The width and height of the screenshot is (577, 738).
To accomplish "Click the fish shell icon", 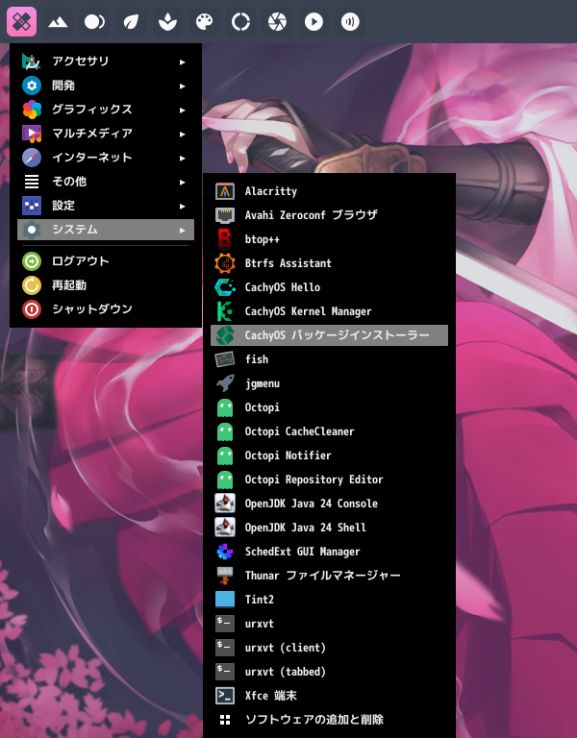I will (225, 359).
